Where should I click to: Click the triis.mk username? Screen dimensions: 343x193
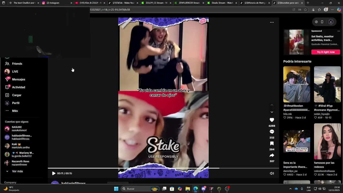pos(288,114)
